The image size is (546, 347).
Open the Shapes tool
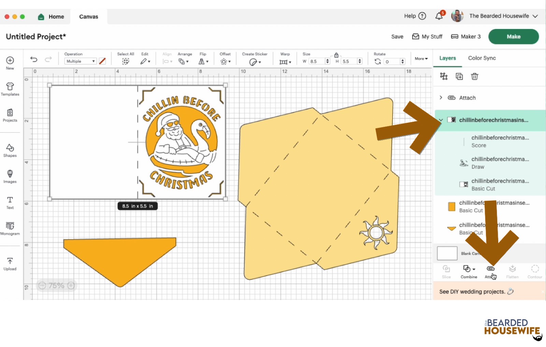coord(10,150)
